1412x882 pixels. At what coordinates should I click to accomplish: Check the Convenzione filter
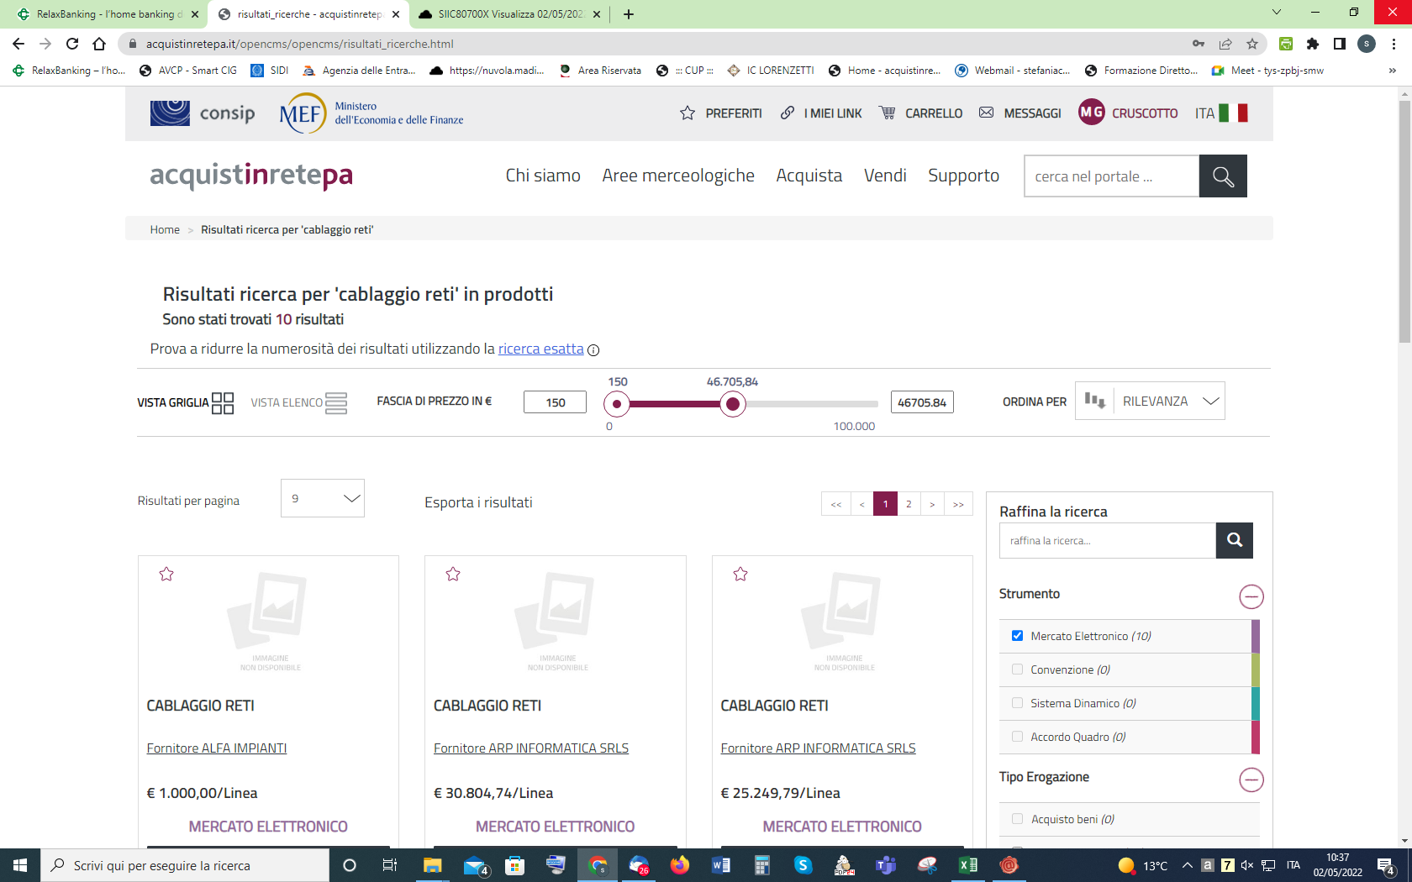pos(1018,669)
